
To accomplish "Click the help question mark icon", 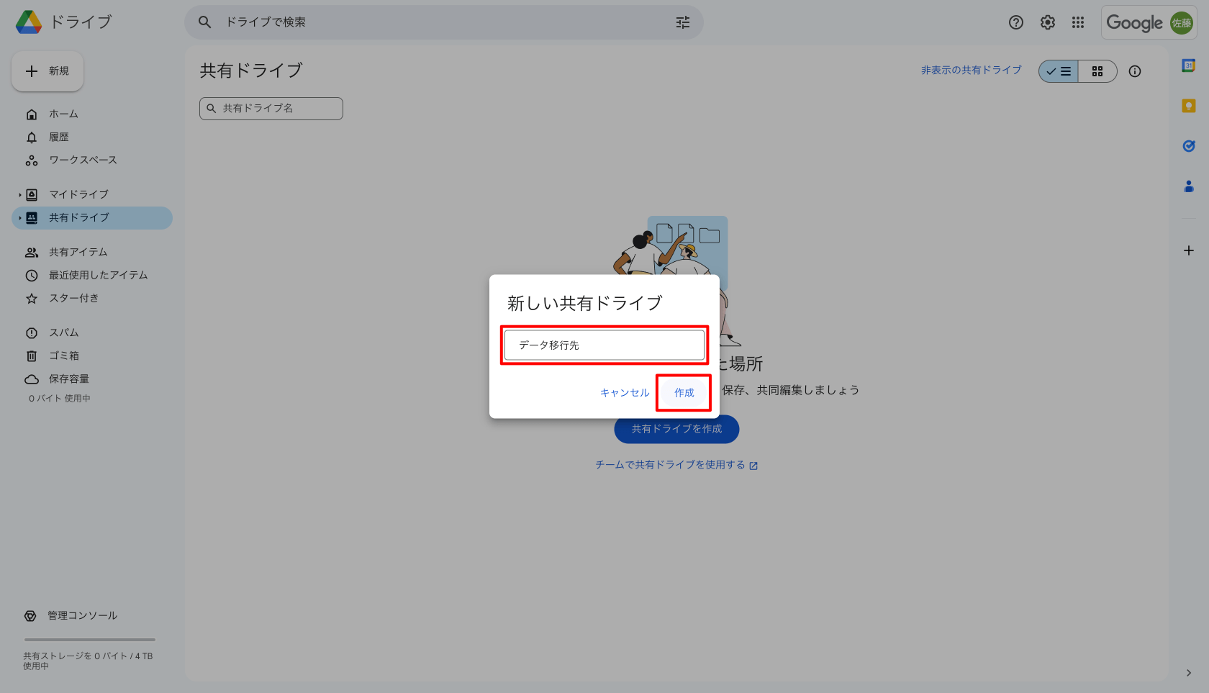I will click(x=1015, y=22).
